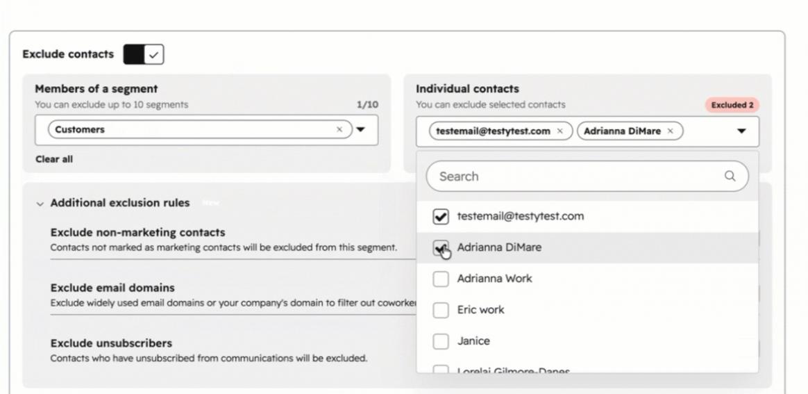Remove the Adrianna DiMare chip
Screen dimensions: 808x394
671,131
